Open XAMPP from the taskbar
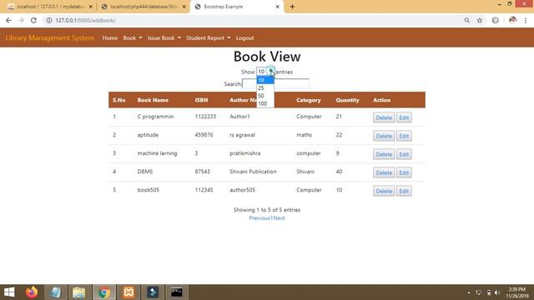The height and width of the screenshot is (300, 534). 128,292
